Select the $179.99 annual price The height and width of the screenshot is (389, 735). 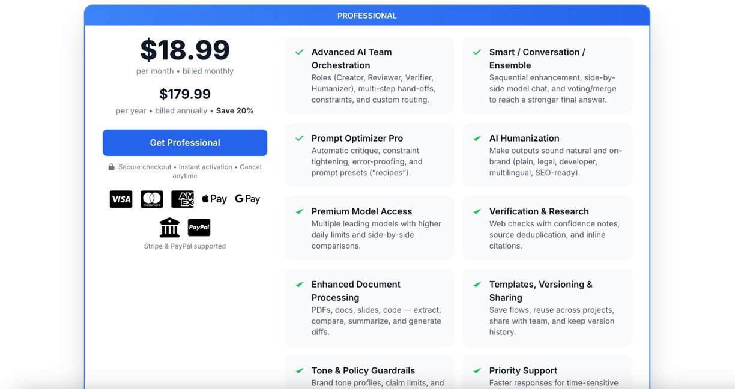[185, 94]
